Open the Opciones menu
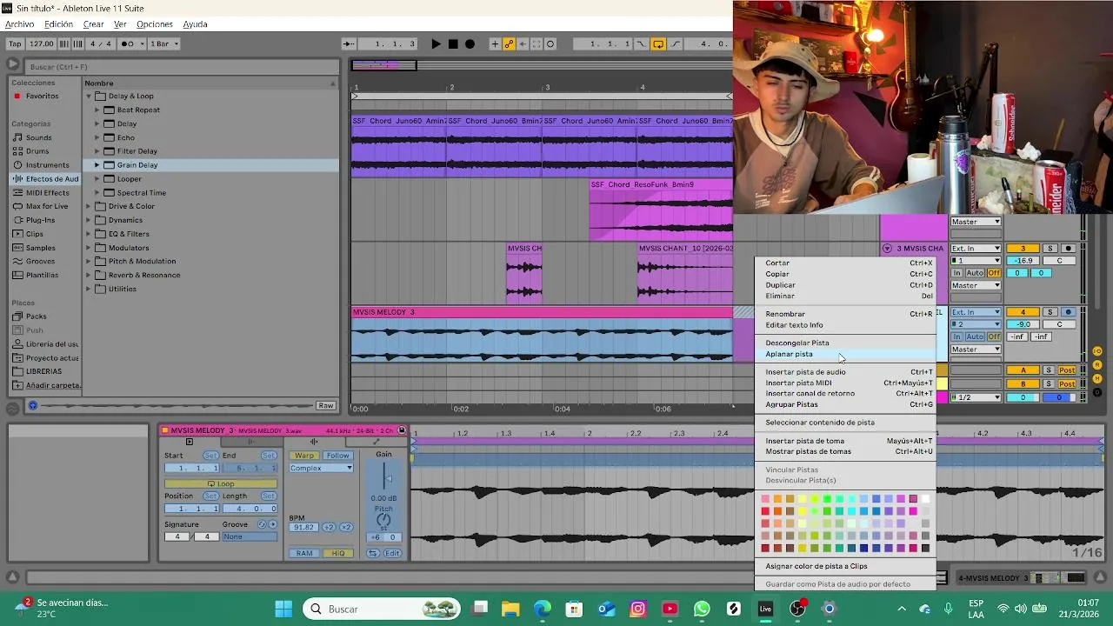The image size is (1113, 626). point(155,24)
